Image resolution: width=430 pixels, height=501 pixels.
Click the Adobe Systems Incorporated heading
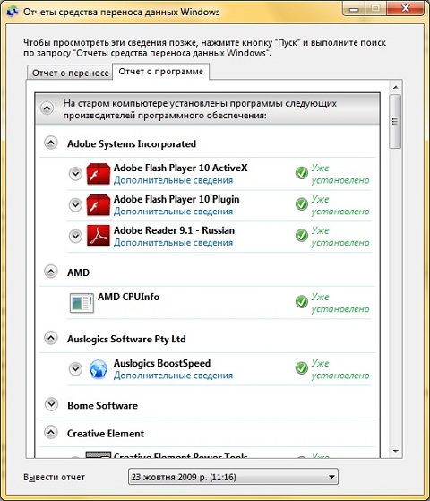132,143
